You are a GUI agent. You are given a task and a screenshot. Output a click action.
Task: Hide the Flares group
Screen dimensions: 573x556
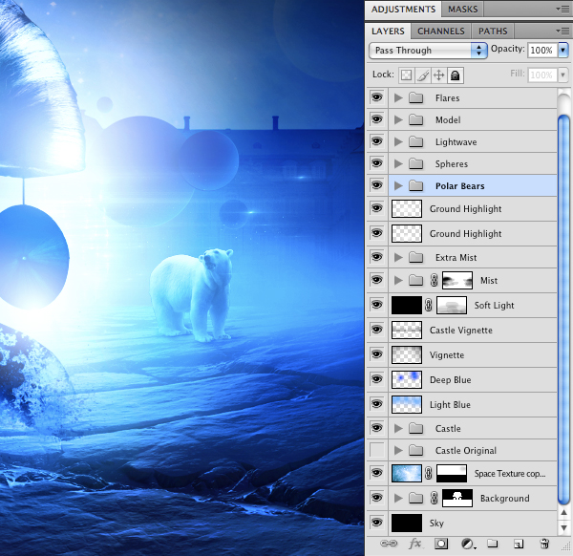[377, 97]
